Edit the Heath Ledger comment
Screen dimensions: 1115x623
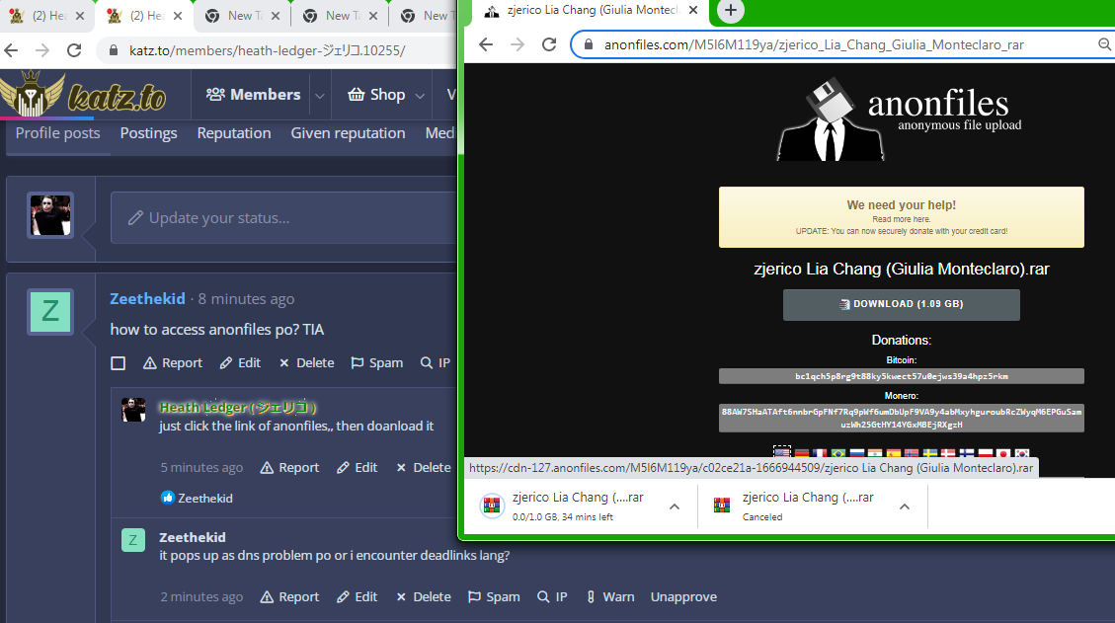click(x=357, y=467)
